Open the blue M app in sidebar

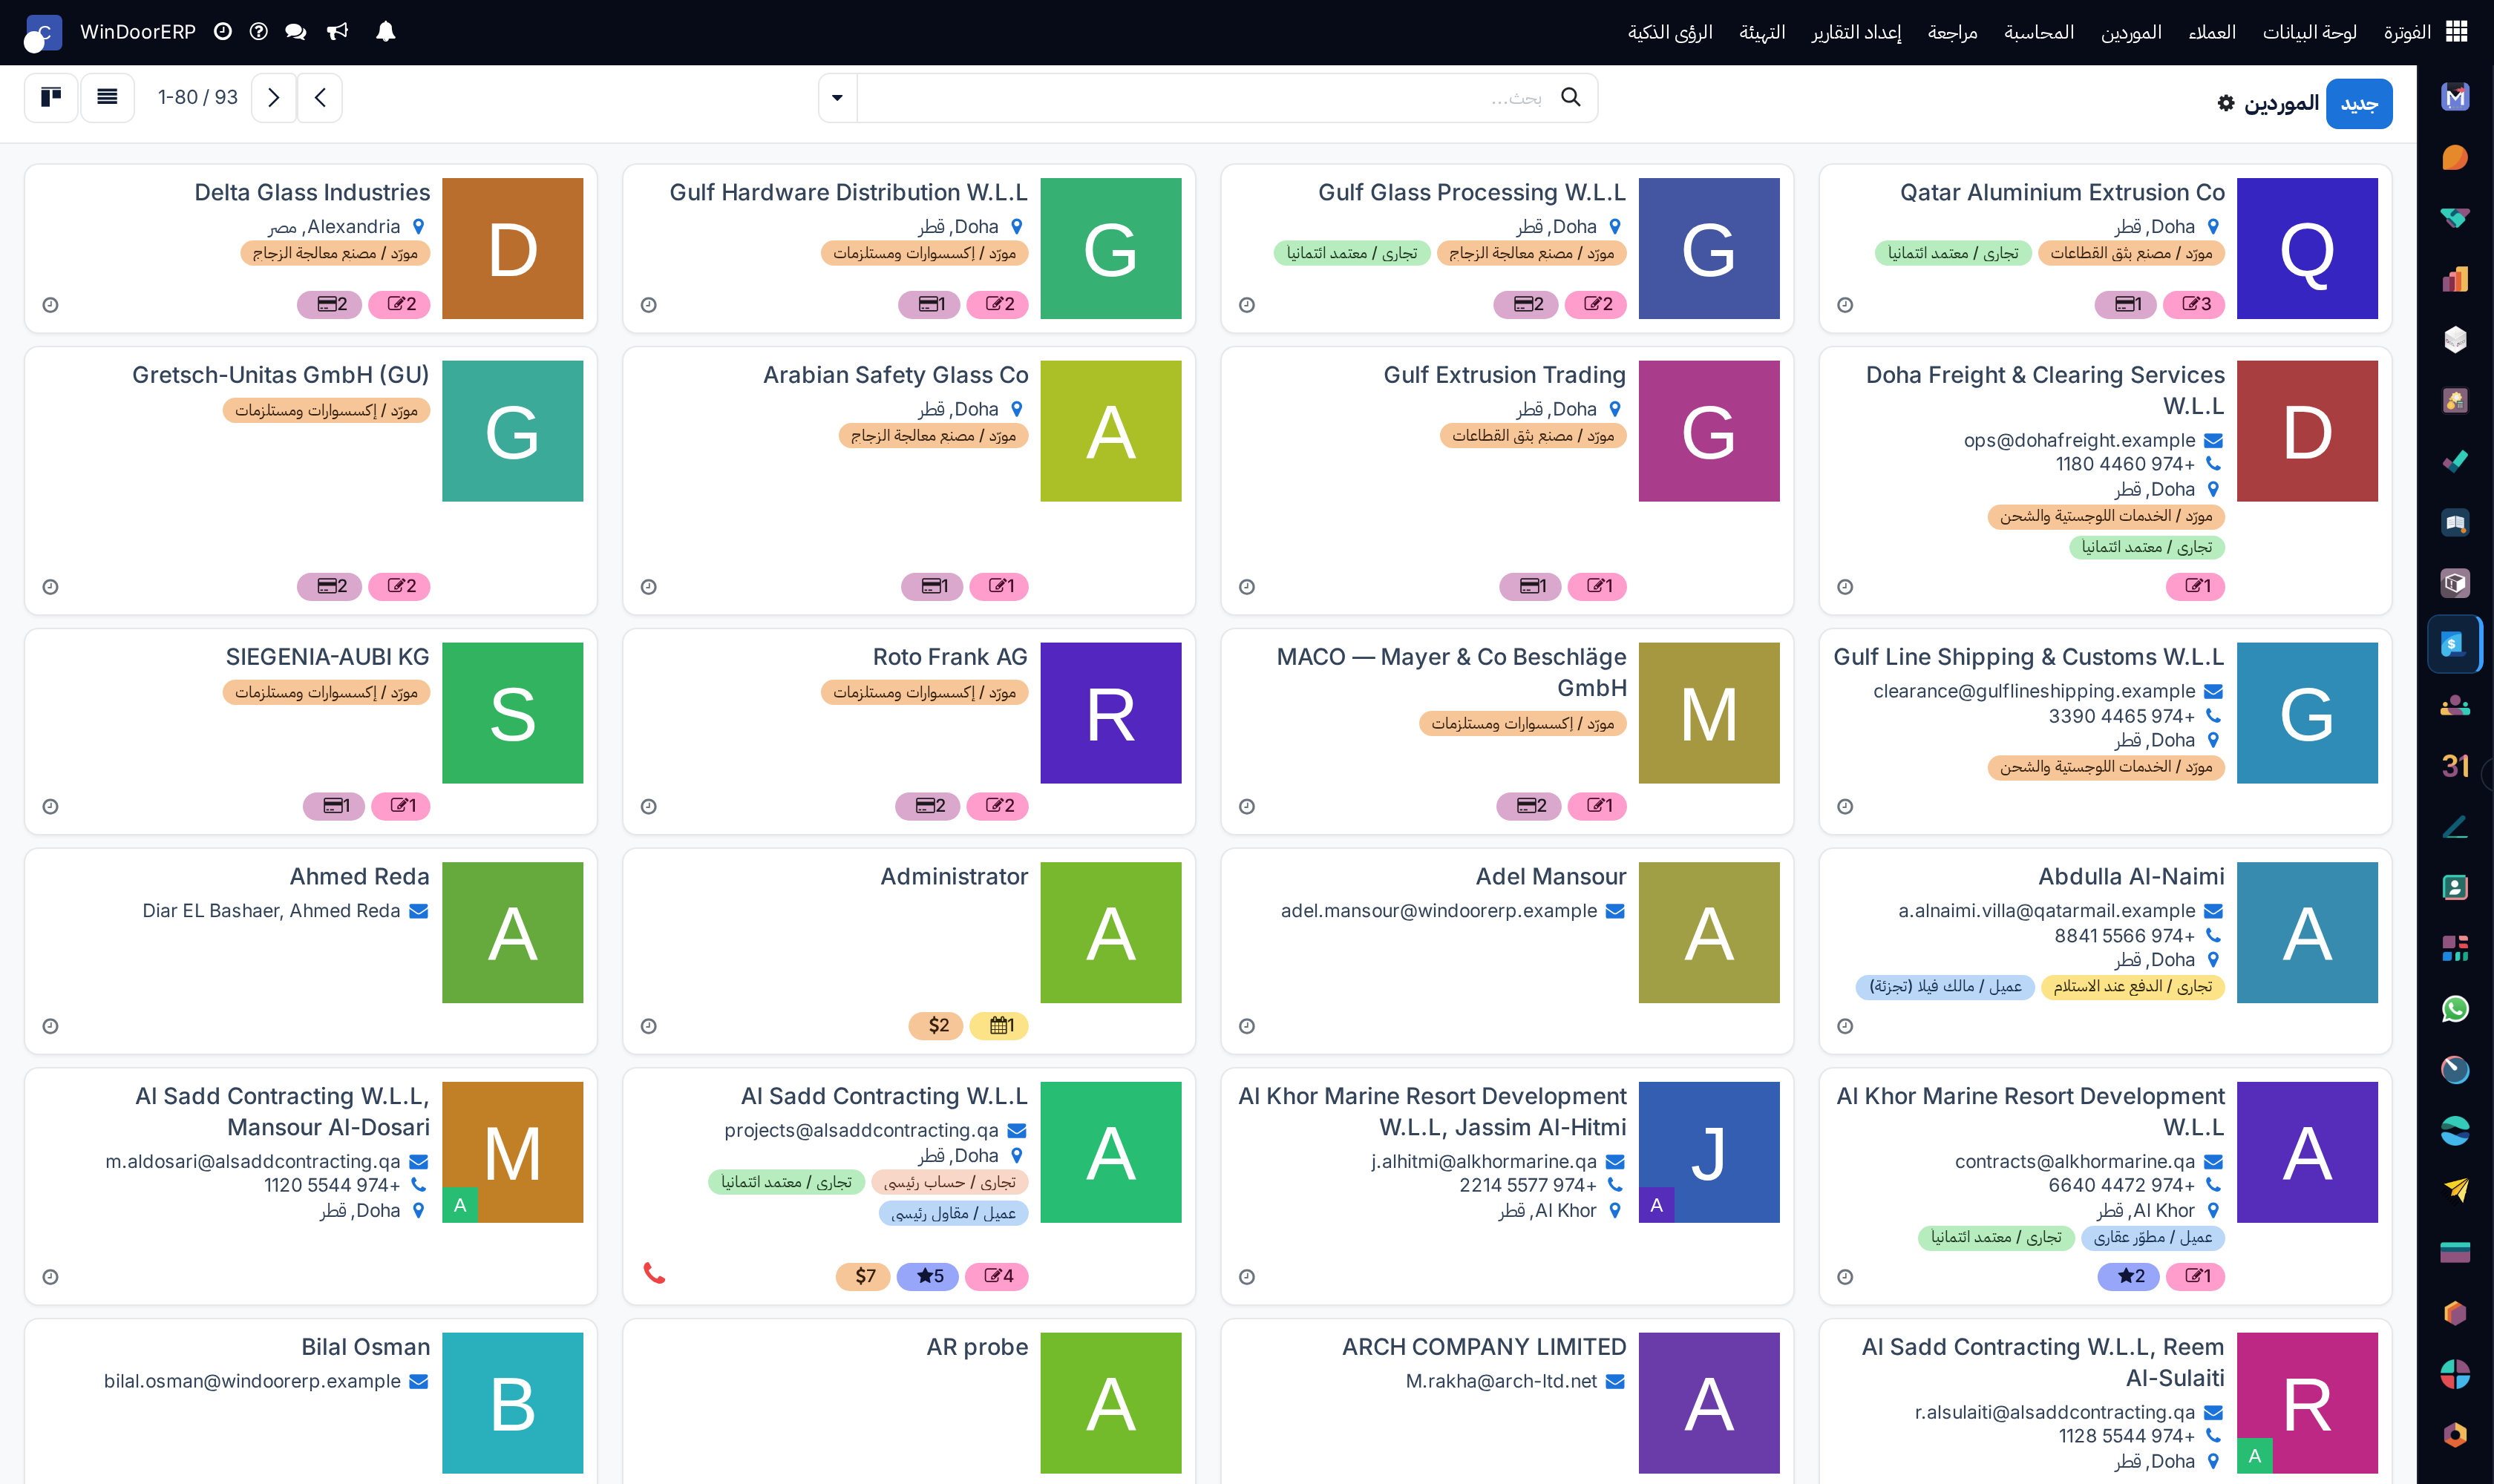(x=2455, y=97)
